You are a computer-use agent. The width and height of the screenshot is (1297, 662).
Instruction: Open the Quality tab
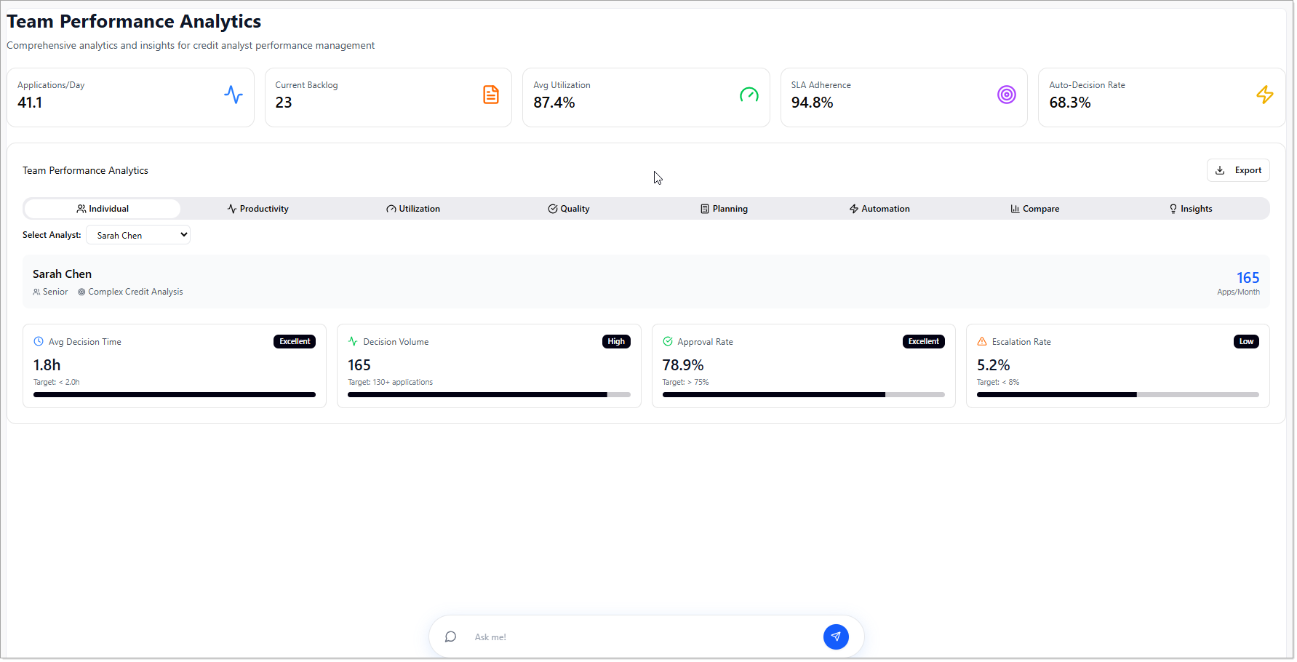[569, 209]
